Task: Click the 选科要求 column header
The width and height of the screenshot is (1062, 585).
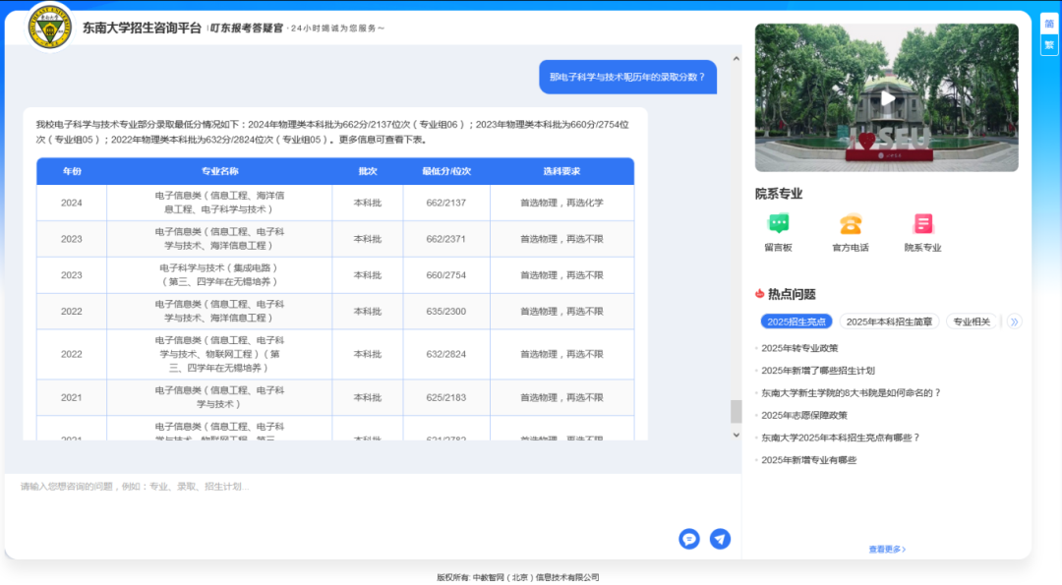Action: (x=561, y=171)
